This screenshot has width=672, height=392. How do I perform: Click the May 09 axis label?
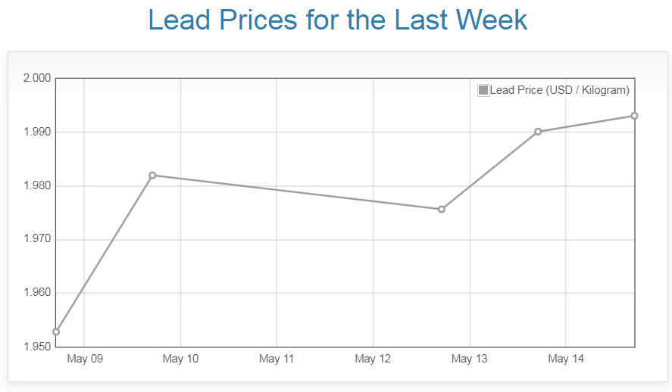(x=84, y=359)
